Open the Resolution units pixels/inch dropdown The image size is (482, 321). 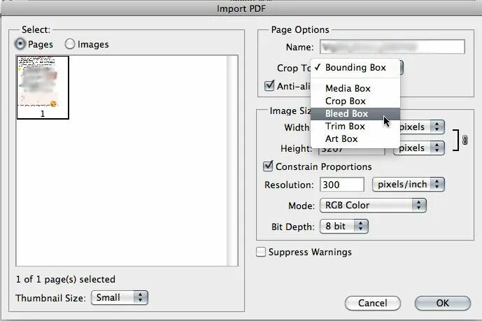point(409,185)
